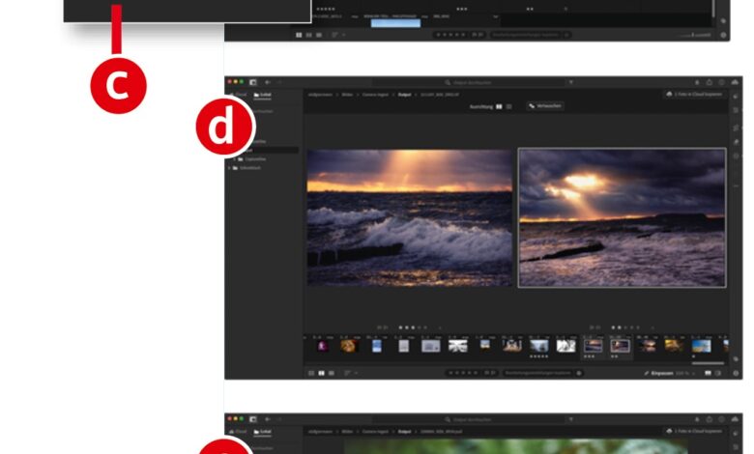Image resolution: width=754 pixels, height=454 pixels.
Task: Open the second right-rail tool icon in middle window
Action: tap(737, 110)
